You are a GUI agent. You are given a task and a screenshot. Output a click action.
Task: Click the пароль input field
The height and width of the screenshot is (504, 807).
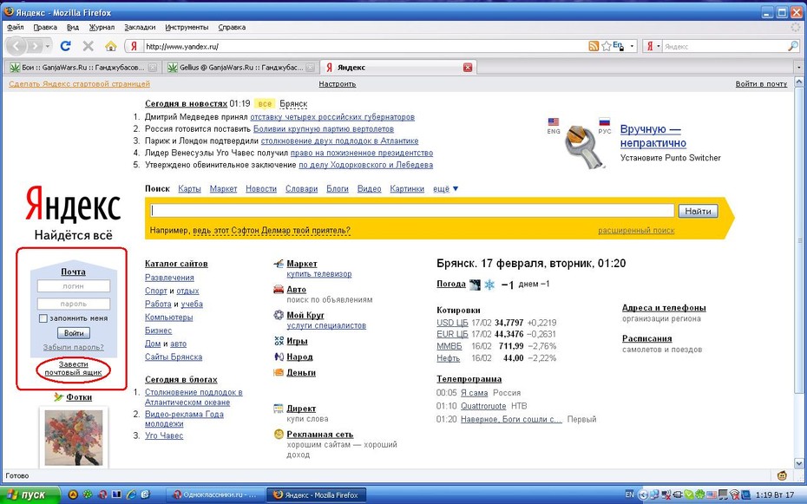pos(74,304)
